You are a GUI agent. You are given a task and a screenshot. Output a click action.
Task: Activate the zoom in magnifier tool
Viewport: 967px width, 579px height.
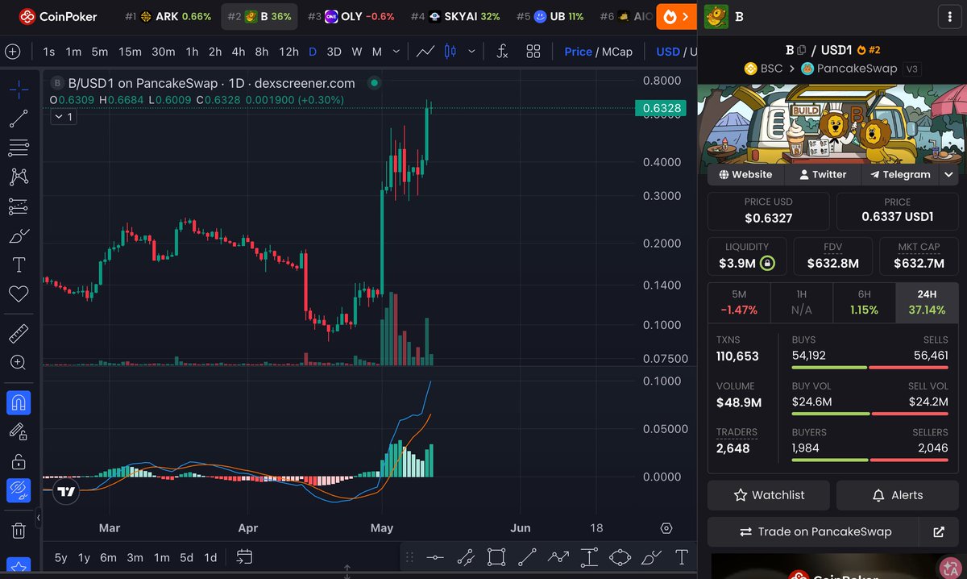pos(19,362)
